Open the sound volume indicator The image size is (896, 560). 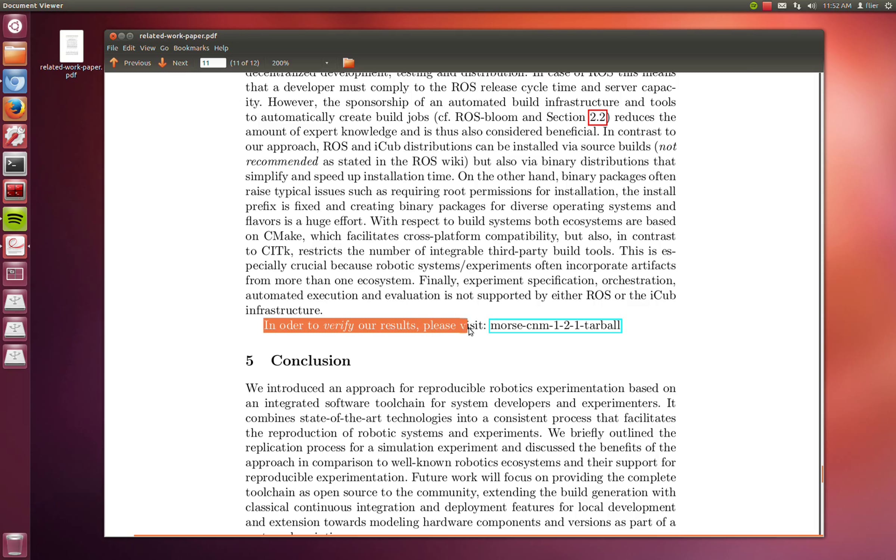click(x=811, y=6)
